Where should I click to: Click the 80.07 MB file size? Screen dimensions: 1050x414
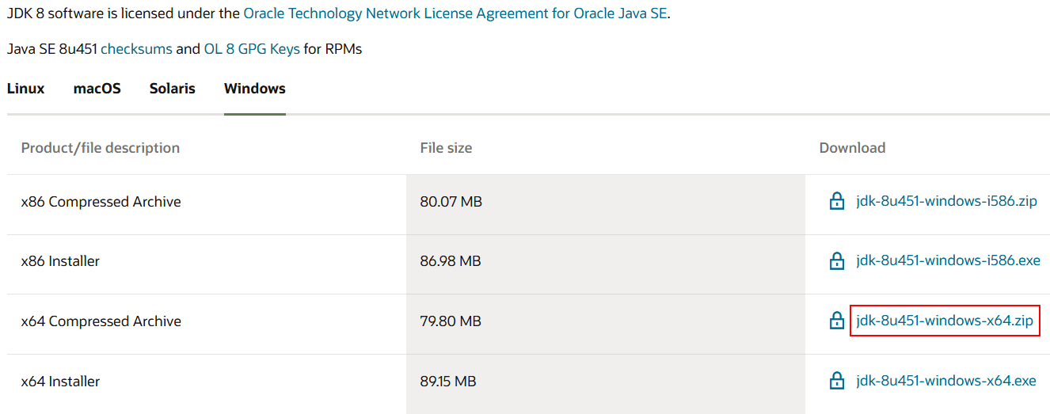click(451, 202)
